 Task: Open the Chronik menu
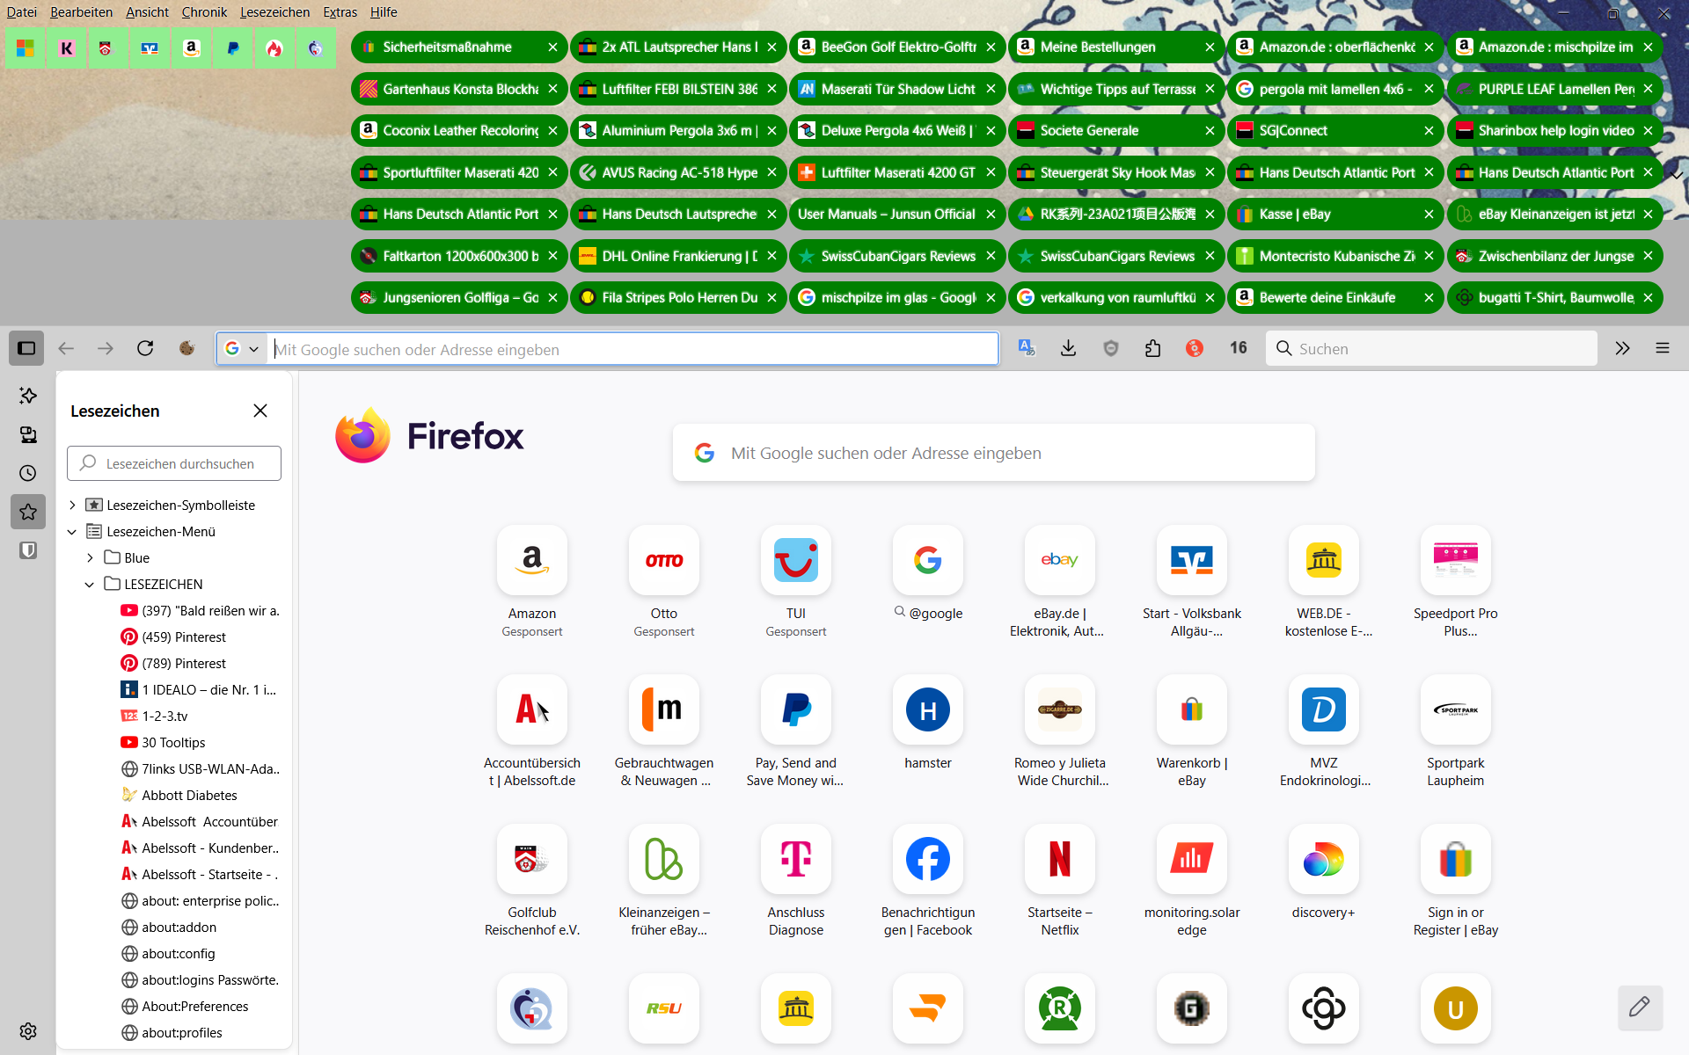204,12
